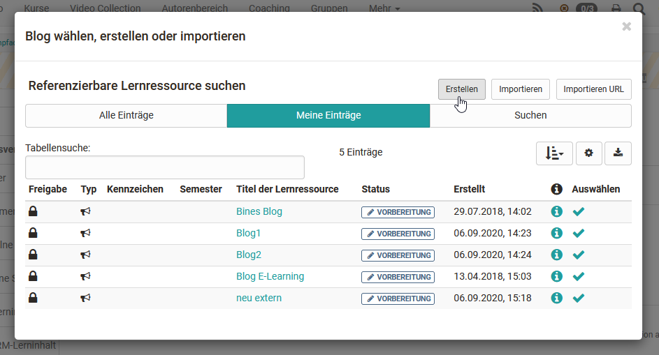Click the RSS feed icon in top bar
Viewport: 659px width, 355px height.
pyautogui.click(x=537, y=8)
